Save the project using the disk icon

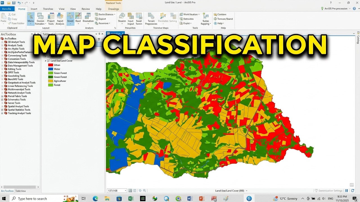point(14,3)
